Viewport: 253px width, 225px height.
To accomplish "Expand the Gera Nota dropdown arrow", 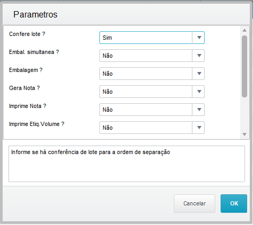I will point(198,92).
